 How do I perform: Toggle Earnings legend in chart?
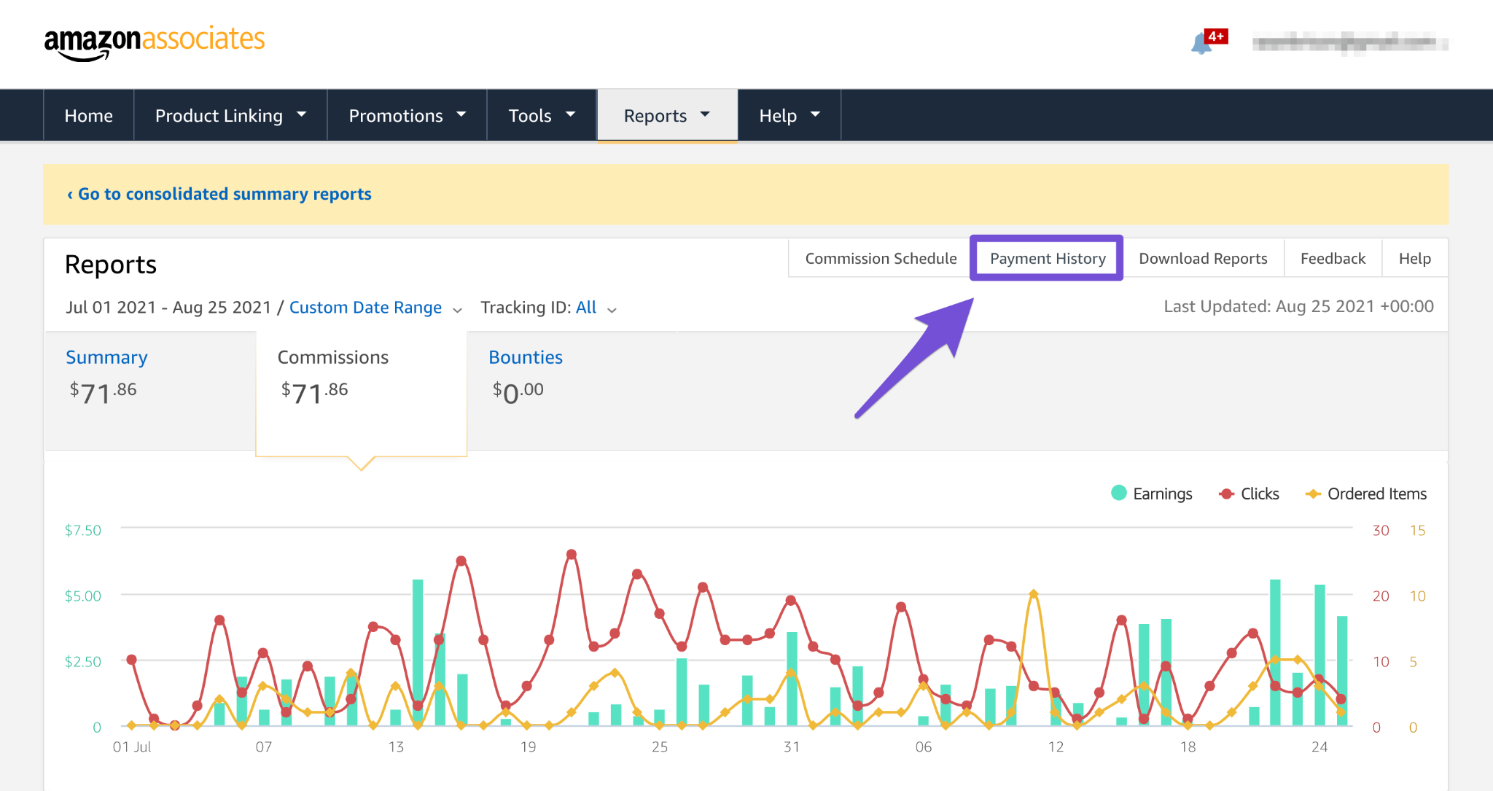pyautogui.click(x=1152, y=494)
